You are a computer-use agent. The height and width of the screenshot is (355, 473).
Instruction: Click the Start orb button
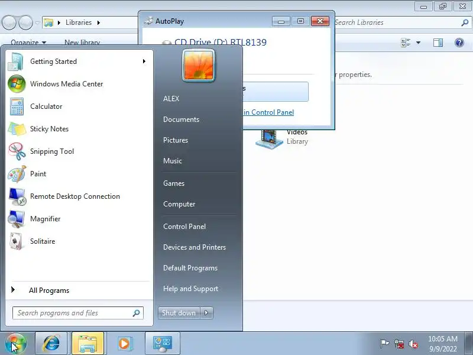pos(16,344)
